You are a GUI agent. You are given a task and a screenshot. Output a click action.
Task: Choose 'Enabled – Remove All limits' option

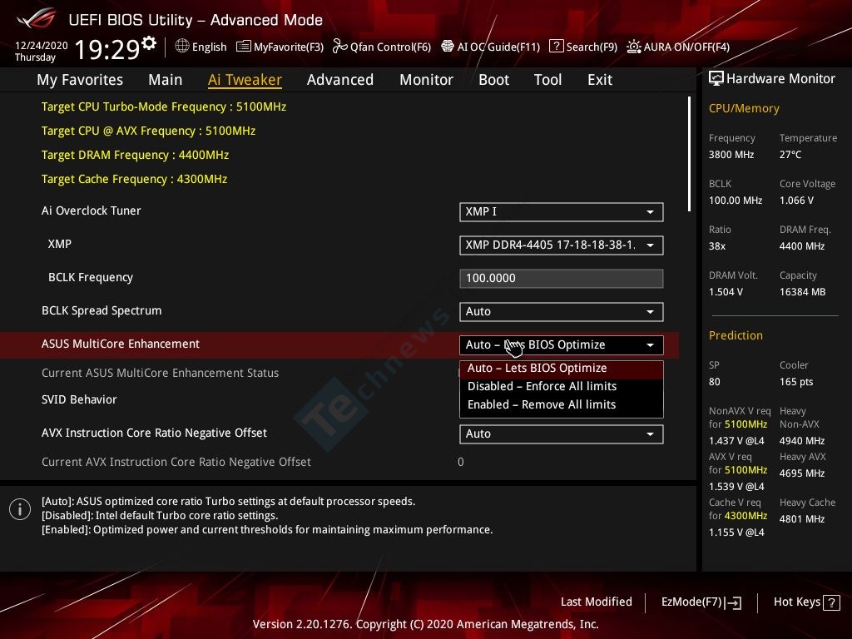pyautogui.click(x=562, y=405)
